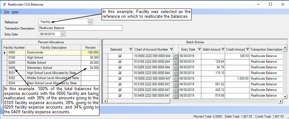Select facility number 0000 row
289x119 pixels.
coord(50,52)
